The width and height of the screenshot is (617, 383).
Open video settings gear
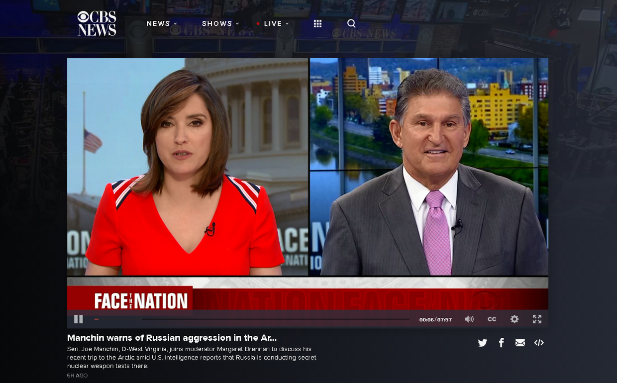pyautogui.click(x=514, y=319)
